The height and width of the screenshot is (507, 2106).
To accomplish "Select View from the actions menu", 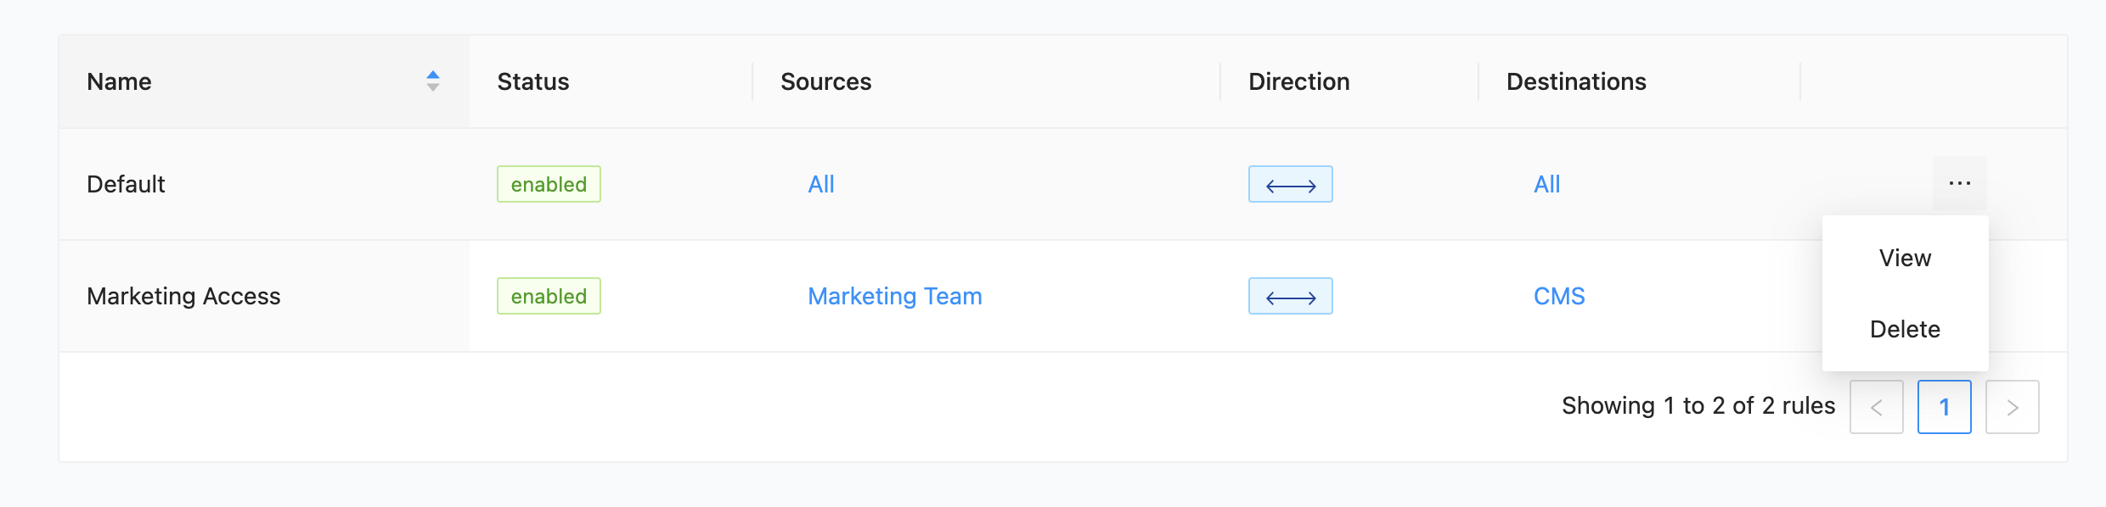I will click(1905, 258).
